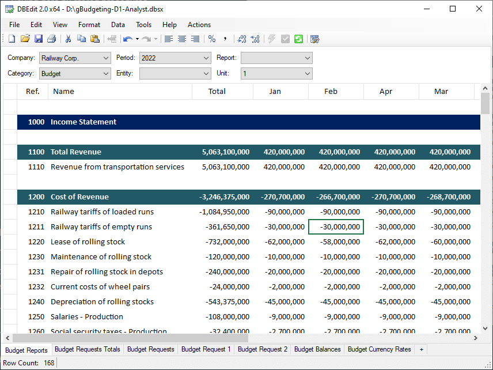493x370 pixels.
Task: Click the Total column header
Action: pos(223,91)
